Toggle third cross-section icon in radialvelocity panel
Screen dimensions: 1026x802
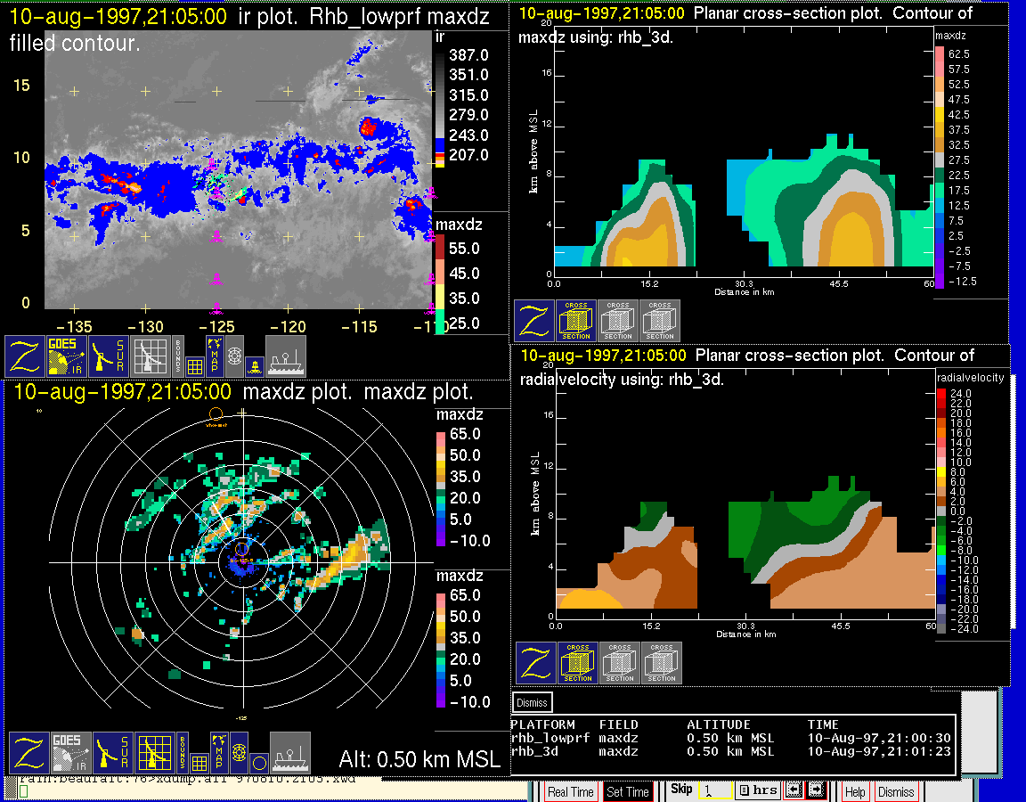pyautogui.click(x=662, y=663)
